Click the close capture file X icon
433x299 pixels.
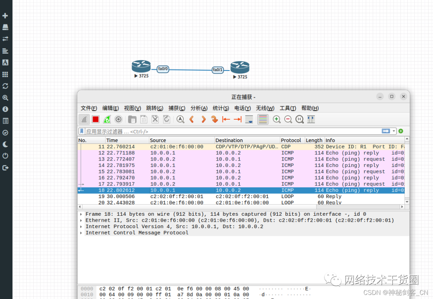(x=155, y=119)
